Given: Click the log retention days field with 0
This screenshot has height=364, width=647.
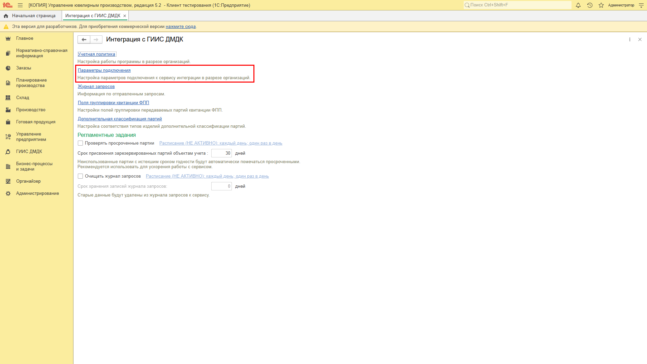Looking at the screenshot, I should 221,186.
